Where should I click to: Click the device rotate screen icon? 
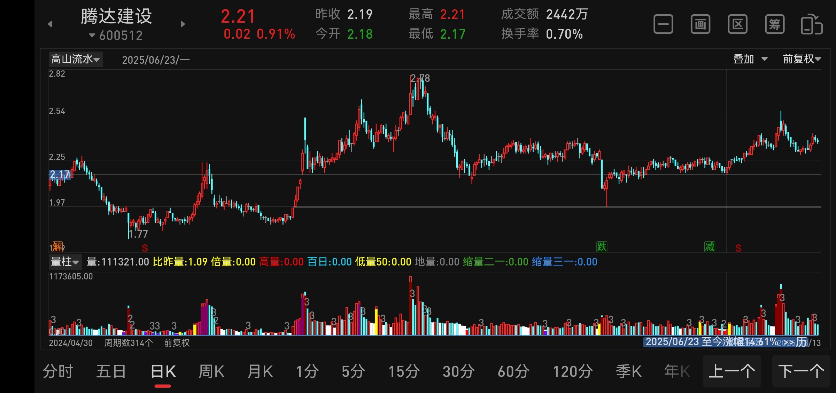[x=812, y=24]
